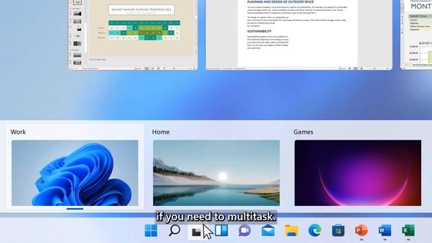Select the PowerPoint window preview
Image resolution: width=432 pixels, height=243 pixels.
pos(133,34)
